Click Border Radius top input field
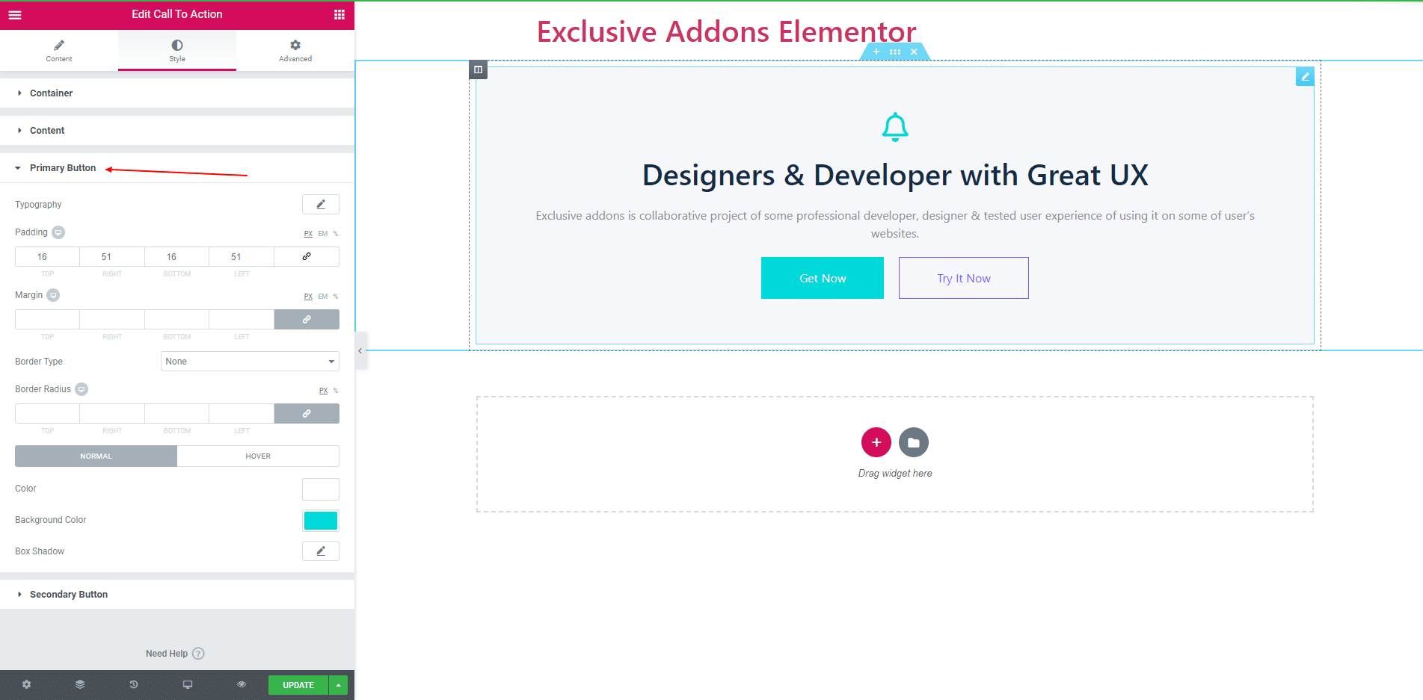 [x=47, y=414]
